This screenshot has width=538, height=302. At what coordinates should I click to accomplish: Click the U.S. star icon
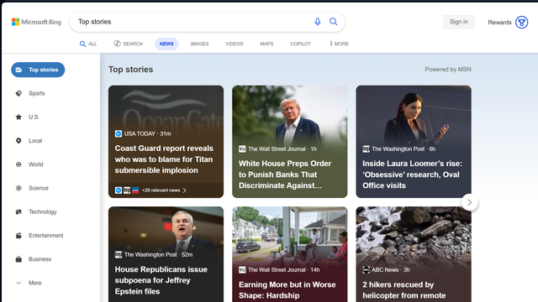point(18,117)
